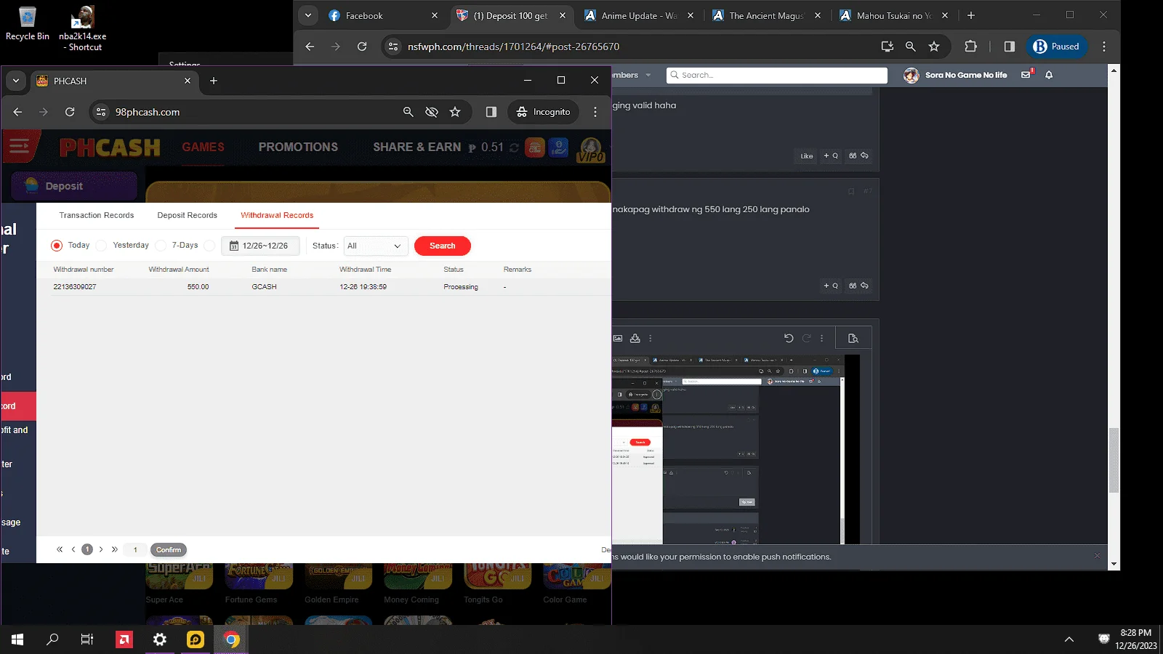Click Paused profile button in Chrome

tap(1057, 47)
